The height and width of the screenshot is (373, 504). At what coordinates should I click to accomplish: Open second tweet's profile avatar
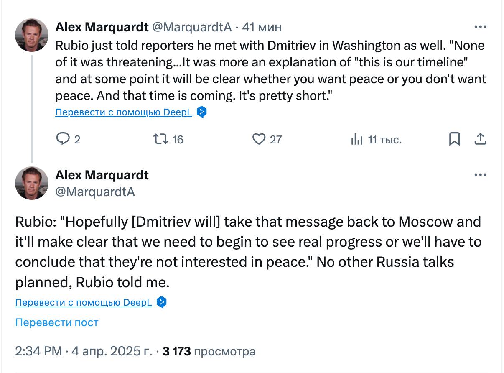point(32,183)
